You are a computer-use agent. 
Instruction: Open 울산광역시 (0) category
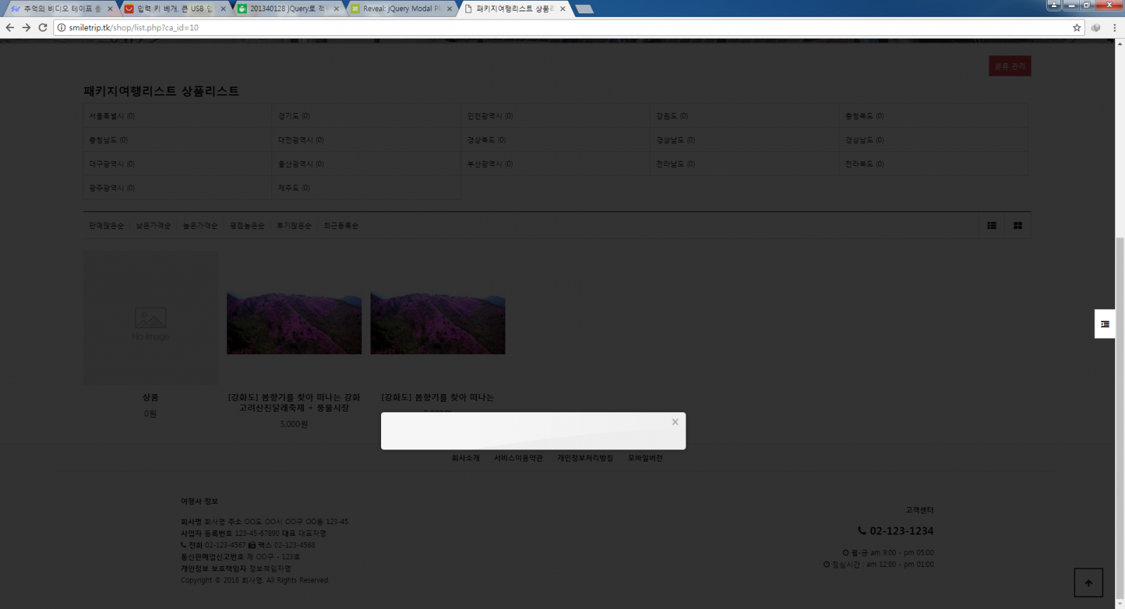tap(301, 164)
